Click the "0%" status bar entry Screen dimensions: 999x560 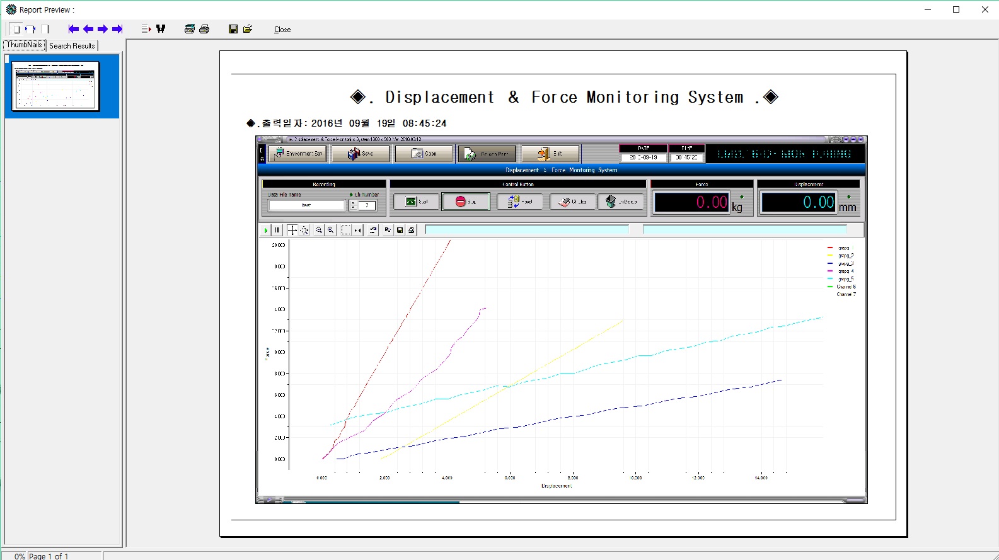20,556
